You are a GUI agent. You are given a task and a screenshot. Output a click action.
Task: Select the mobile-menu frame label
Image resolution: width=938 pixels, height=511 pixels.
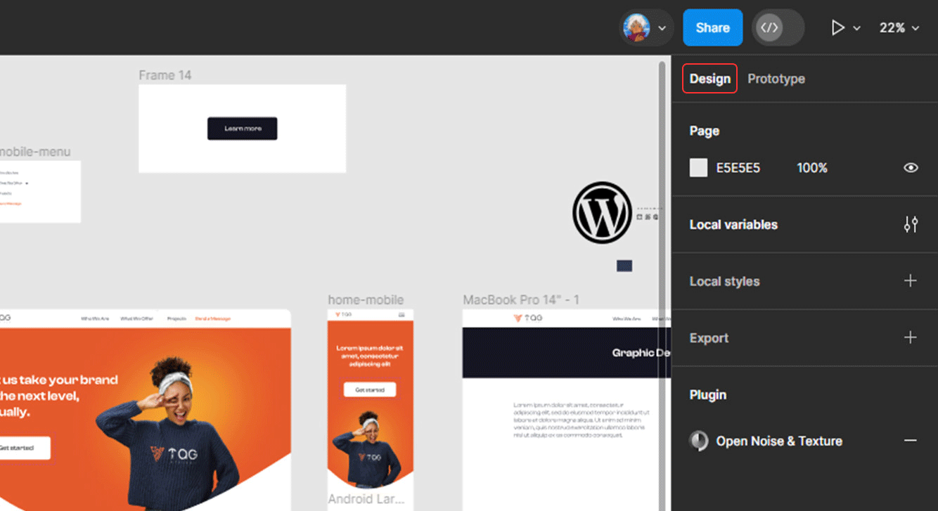point(35,152)
